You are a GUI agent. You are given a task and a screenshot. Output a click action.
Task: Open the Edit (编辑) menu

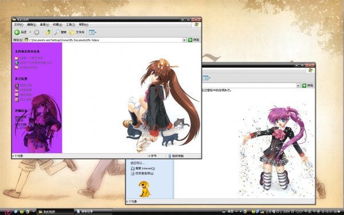(32, 25)
